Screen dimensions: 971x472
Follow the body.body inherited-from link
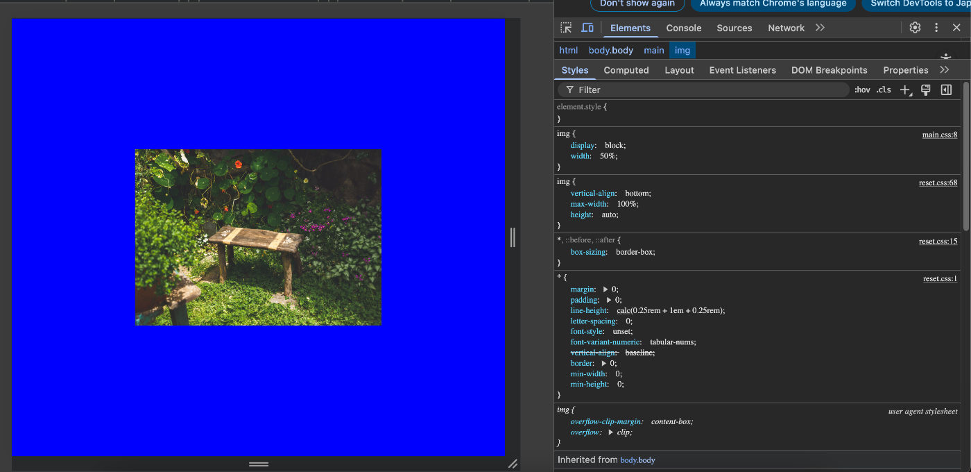(637, 460)
